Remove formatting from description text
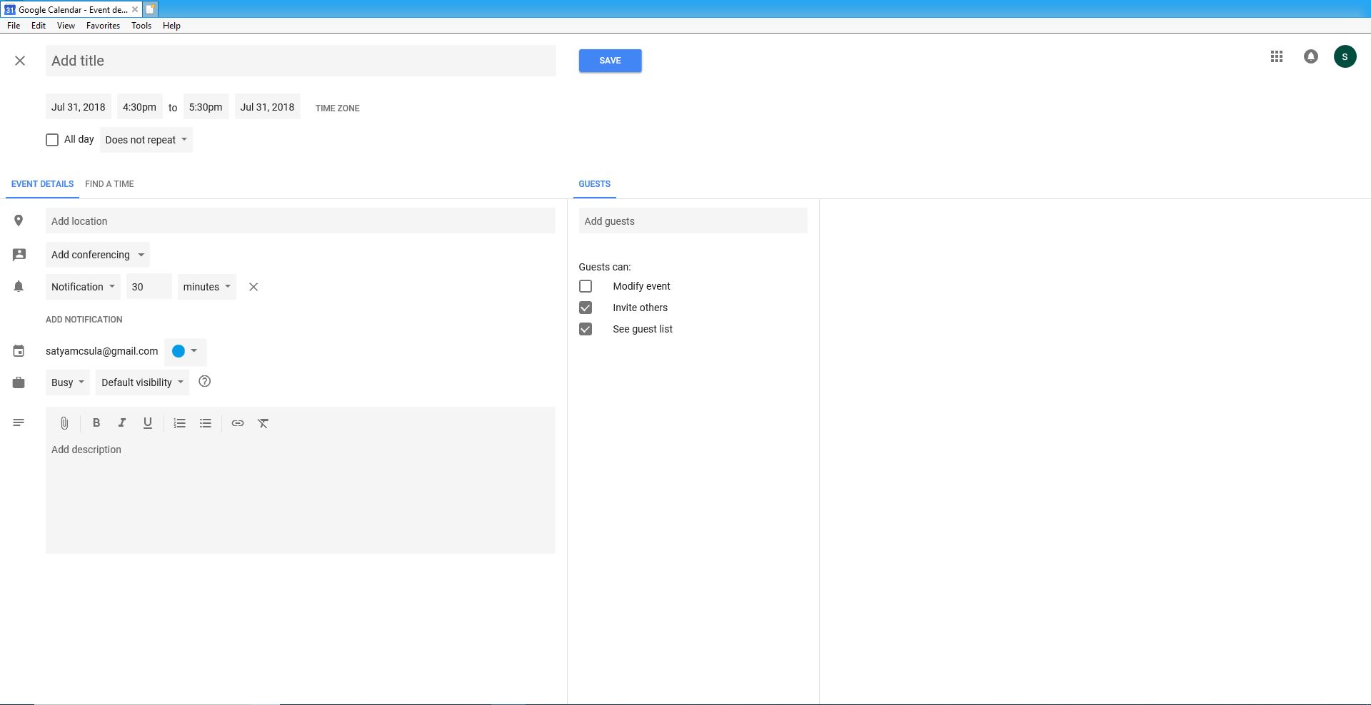 263,423
